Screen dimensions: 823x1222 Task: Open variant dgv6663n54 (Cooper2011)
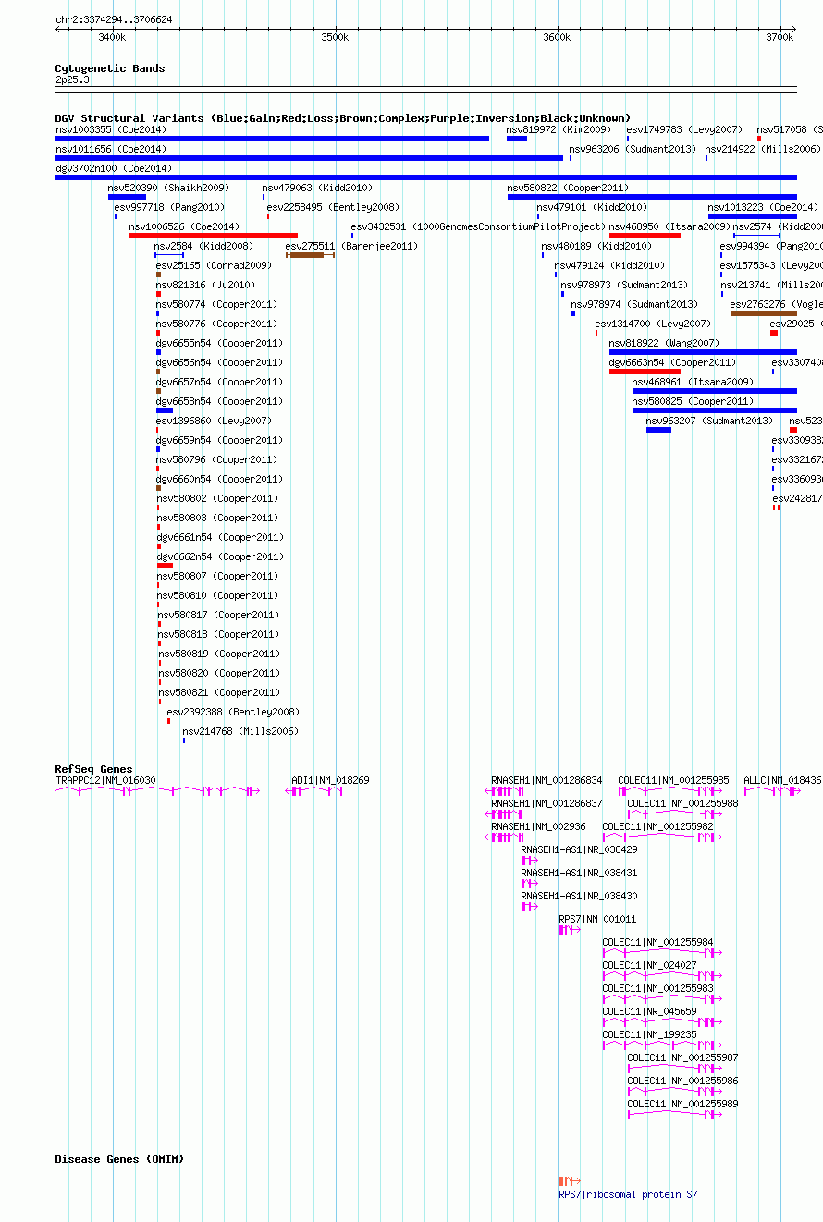pos(673,363)
